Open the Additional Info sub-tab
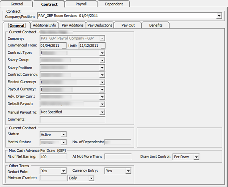 44,25
